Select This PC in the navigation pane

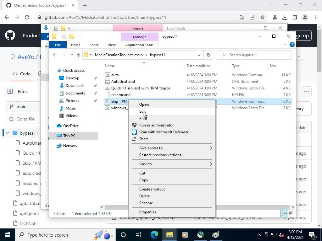click(x=69, y=136)
